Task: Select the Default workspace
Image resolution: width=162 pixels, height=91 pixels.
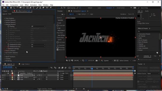Action: (x=90, y=8)
